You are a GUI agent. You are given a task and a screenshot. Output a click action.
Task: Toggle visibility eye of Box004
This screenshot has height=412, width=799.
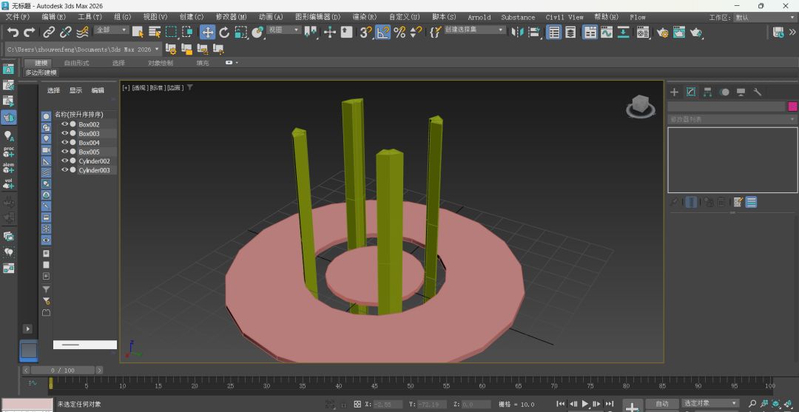tap(64, 142)
